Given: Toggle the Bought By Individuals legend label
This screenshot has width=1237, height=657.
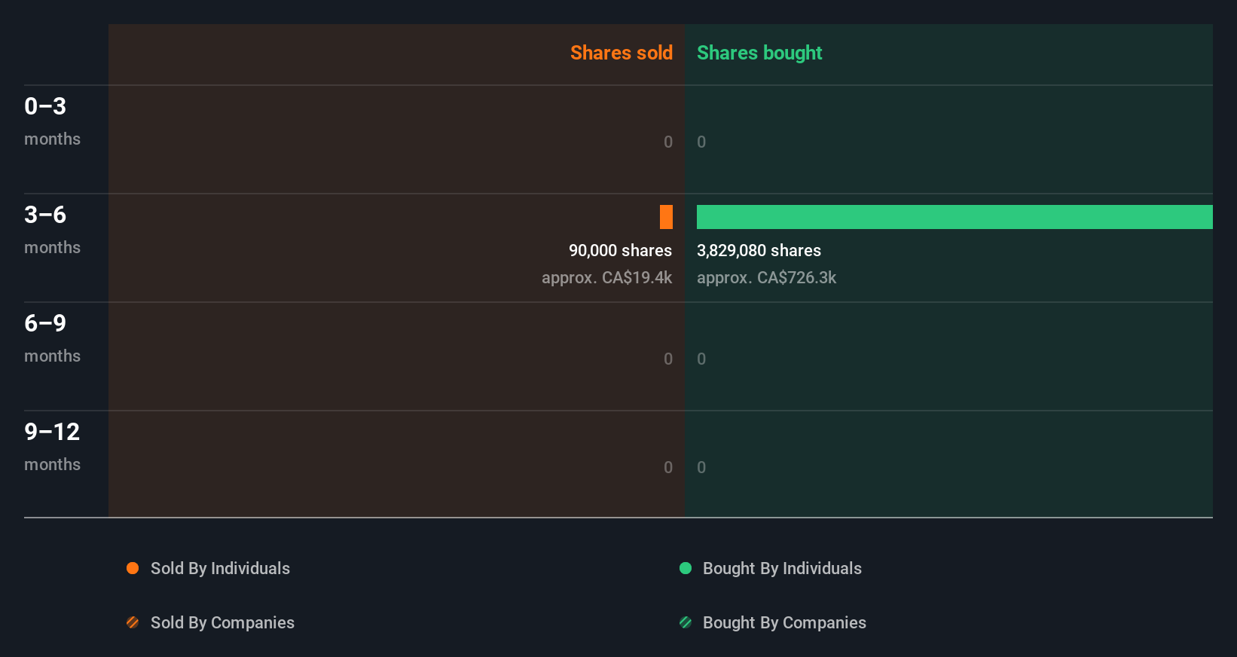Looking at the screenshot, I should 782,569.
